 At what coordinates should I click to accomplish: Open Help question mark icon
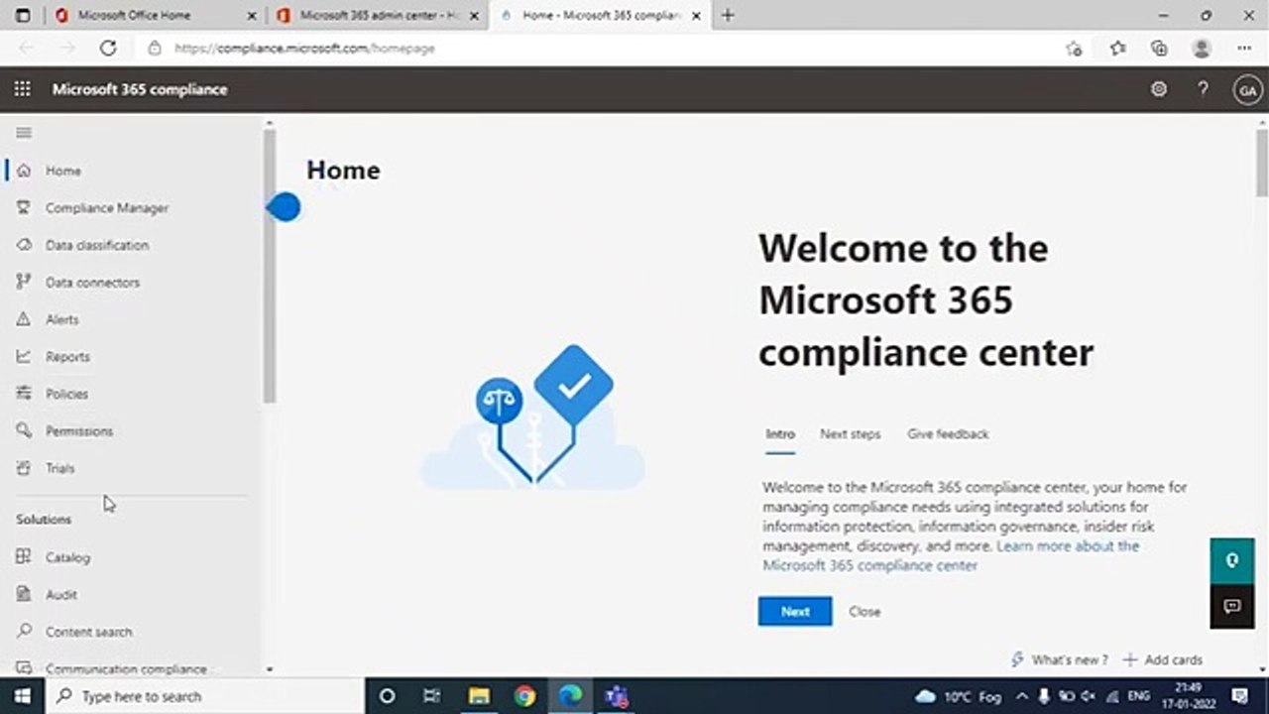point(1203,89)
